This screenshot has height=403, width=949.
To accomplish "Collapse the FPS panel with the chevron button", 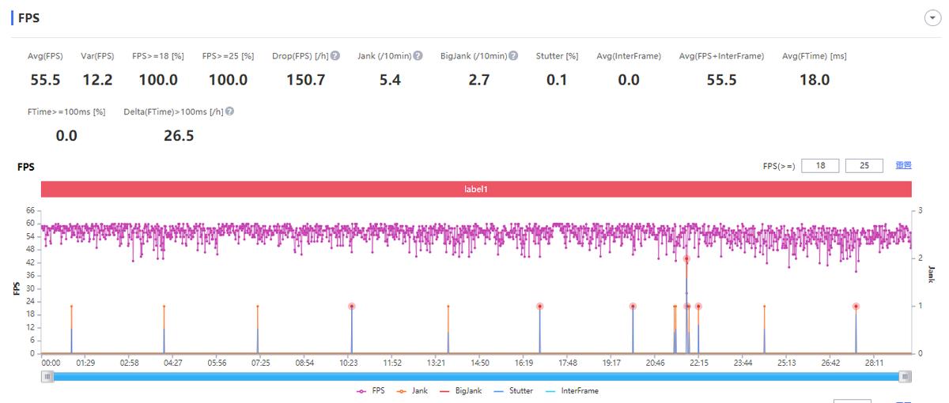I will (x=932, y=18).
